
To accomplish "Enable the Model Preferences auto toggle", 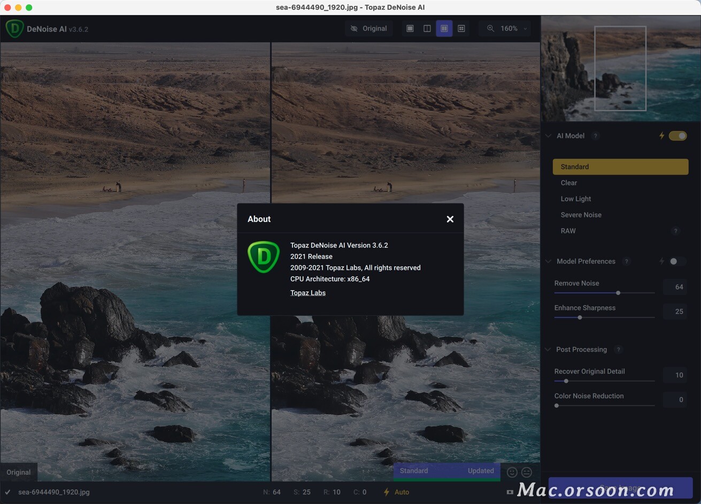I will point(677,261).
